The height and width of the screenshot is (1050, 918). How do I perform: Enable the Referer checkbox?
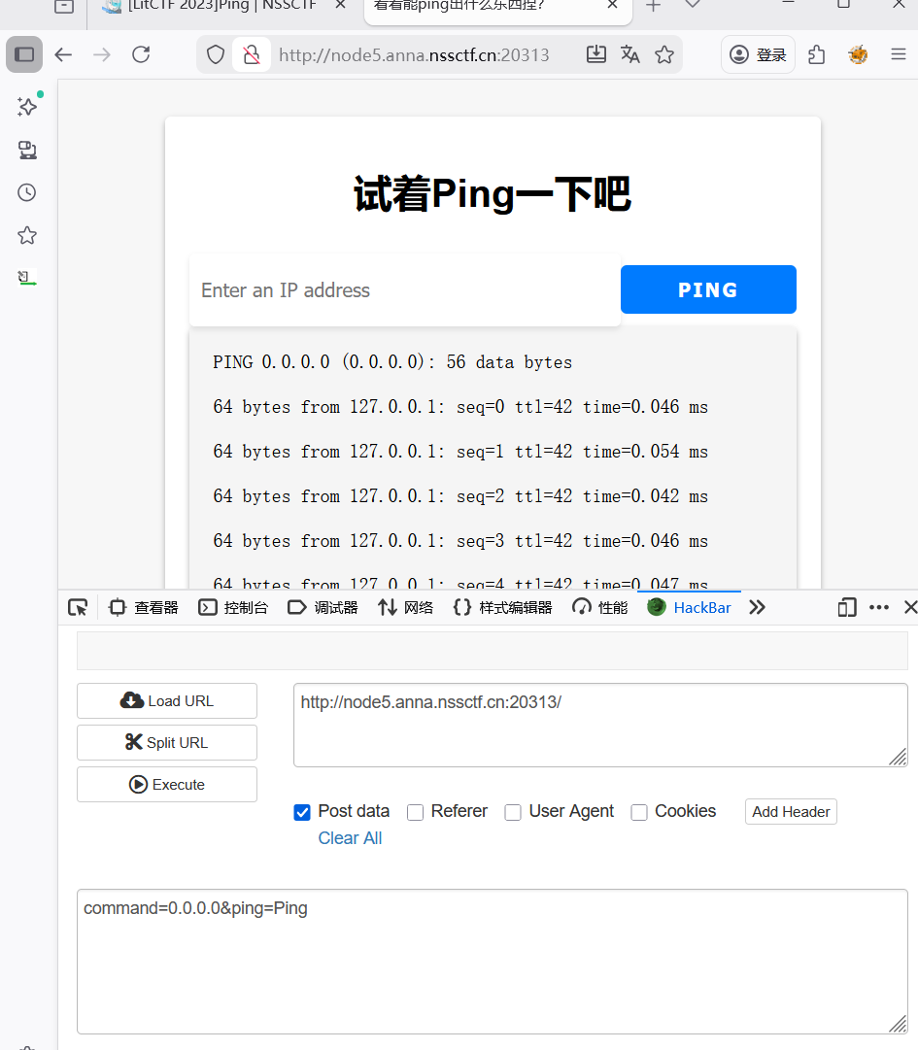click(x=416, y=812)
